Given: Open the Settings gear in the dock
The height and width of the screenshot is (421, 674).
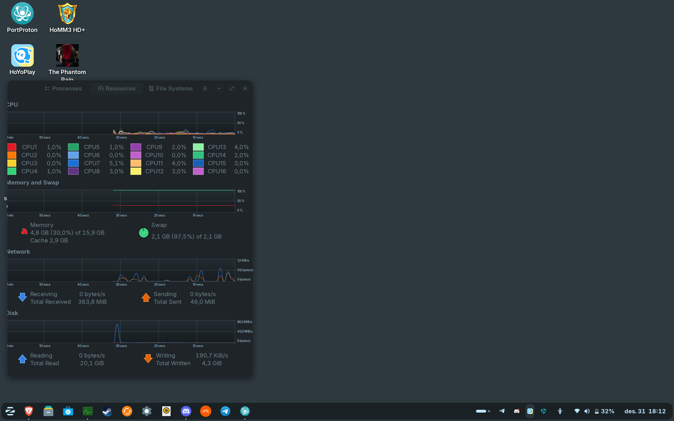Looking at the screenshot, I should tap(147, 411).
